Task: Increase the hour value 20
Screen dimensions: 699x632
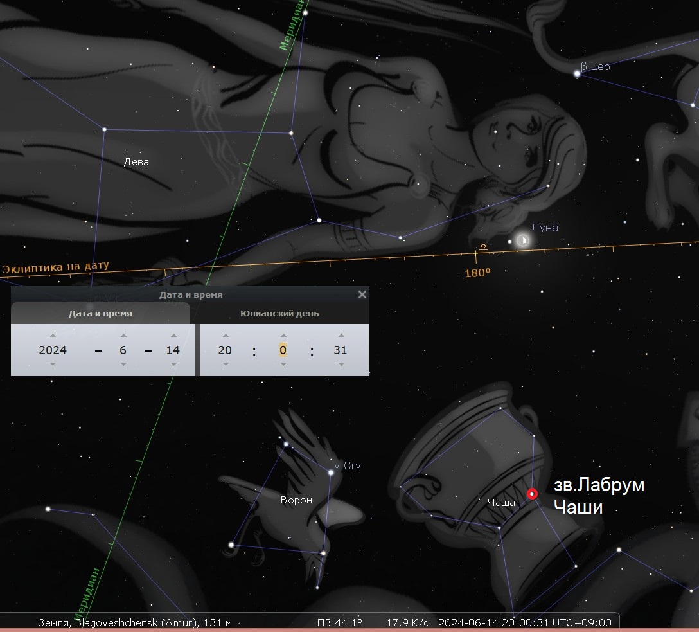Action: (x=226, y=336)
